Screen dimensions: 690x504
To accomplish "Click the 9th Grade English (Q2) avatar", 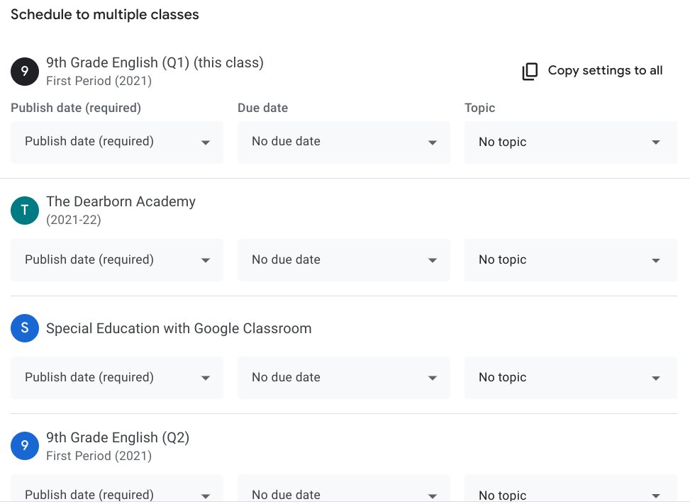I will pos(25,446).
